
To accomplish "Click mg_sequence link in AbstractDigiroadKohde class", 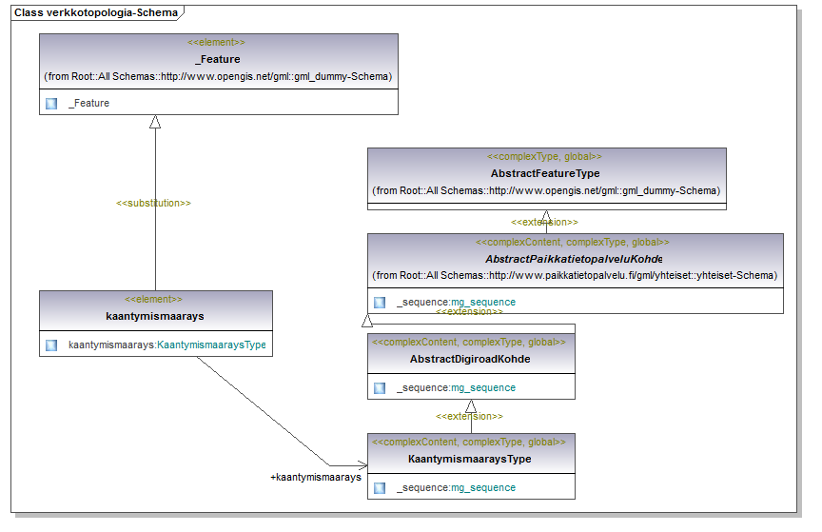I will coord(483,387).
